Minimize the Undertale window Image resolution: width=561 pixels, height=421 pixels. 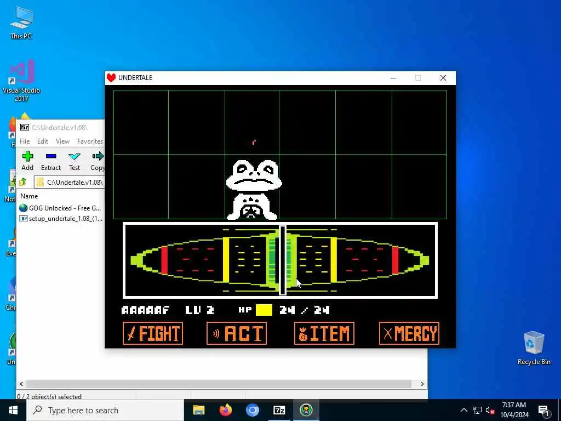393,78
